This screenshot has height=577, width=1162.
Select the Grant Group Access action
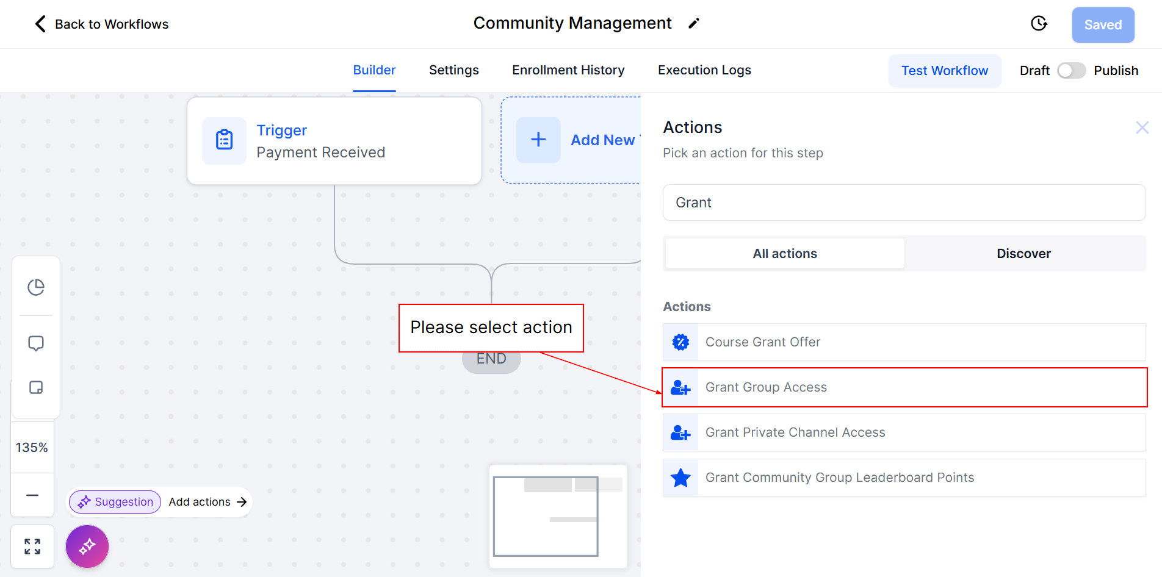(x=904, y=387)
